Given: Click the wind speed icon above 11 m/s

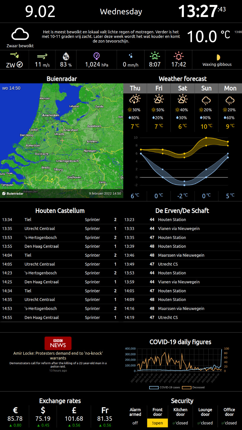Looking at the screenshot, I should 42,56.
